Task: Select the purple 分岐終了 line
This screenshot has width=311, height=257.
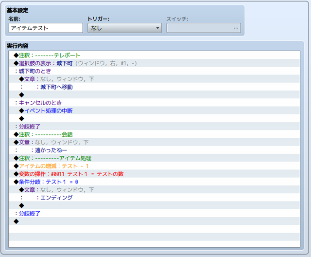Action: [155, 127]
